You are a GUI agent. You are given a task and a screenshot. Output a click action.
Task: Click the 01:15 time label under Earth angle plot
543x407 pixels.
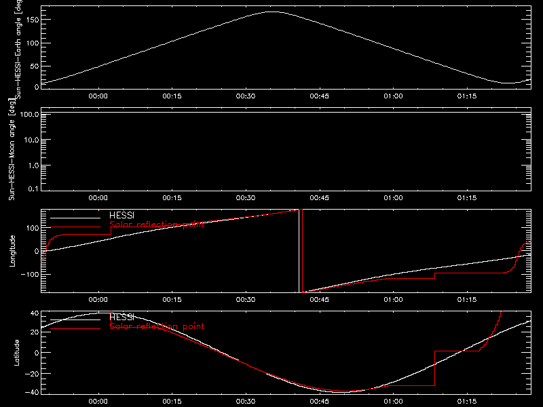click(x=467, y=96)
